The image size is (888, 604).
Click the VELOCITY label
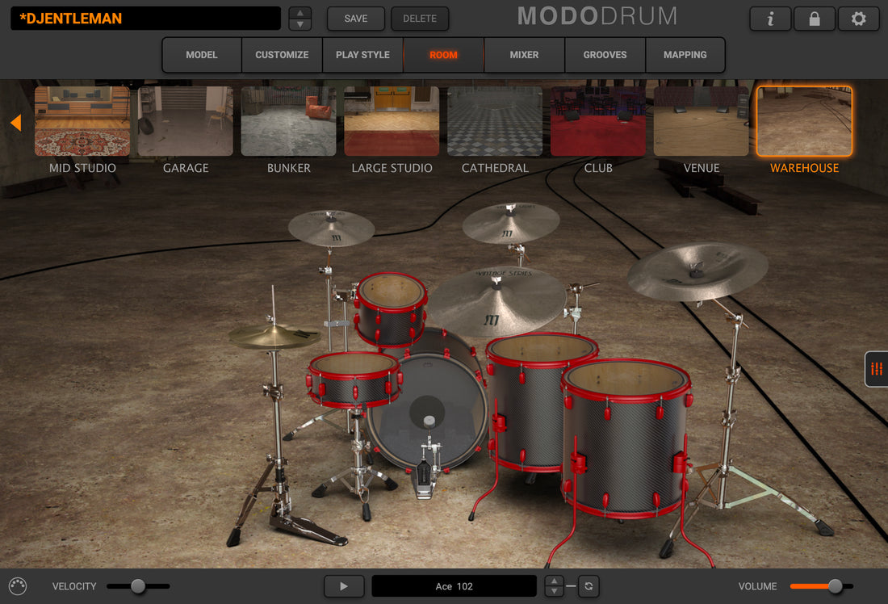[74, 586]
